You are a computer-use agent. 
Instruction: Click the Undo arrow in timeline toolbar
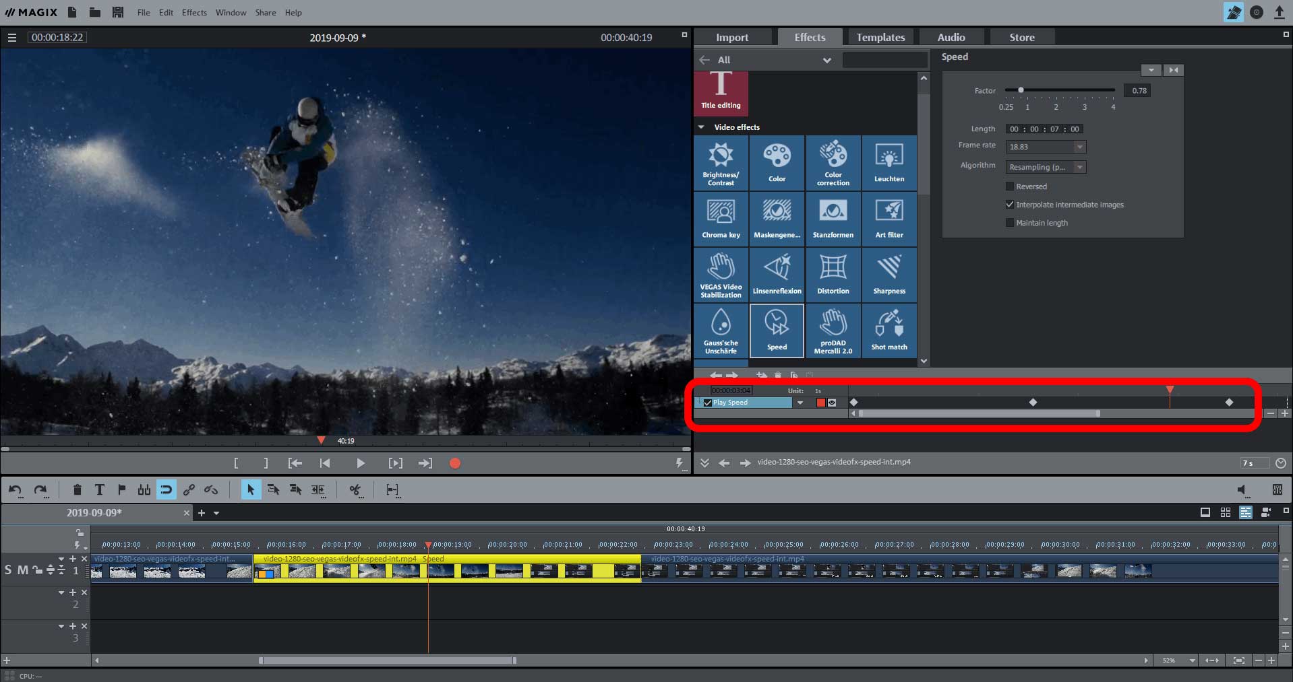pos(16,490)
